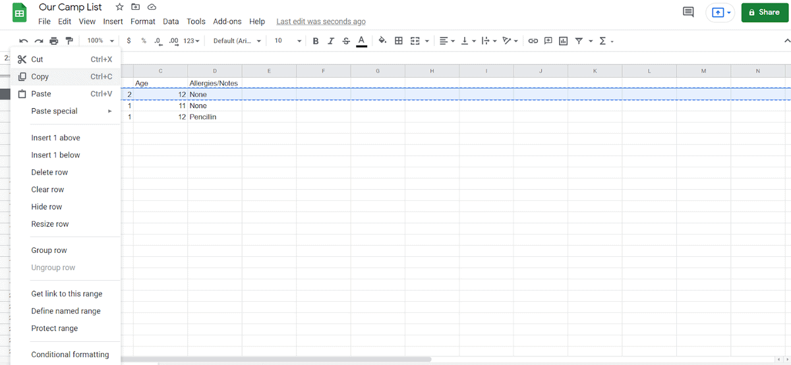This screenshot has height=365, width=791.
Task: Open the Format menu
Action: click(143, 22)
